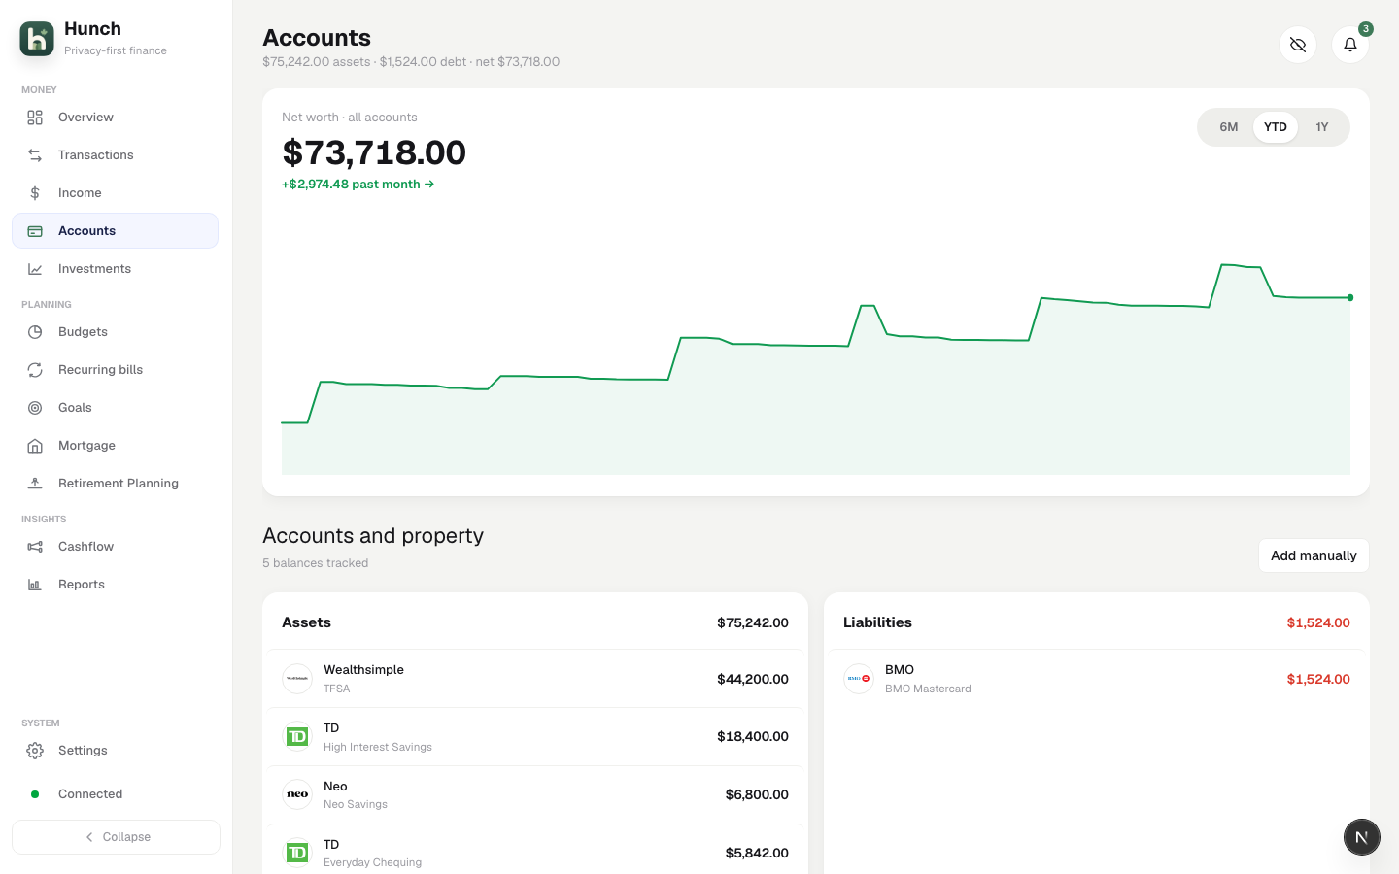Click the Add manually button
The height and width of the screenshot is (874, 1399).
pos(1314,555)
